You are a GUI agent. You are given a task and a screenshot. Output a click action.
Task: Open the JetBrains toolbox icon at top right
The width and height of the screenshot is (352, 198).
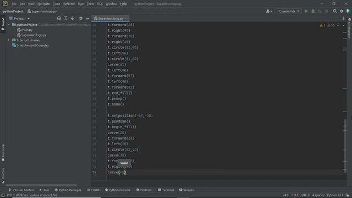[348, 11]
